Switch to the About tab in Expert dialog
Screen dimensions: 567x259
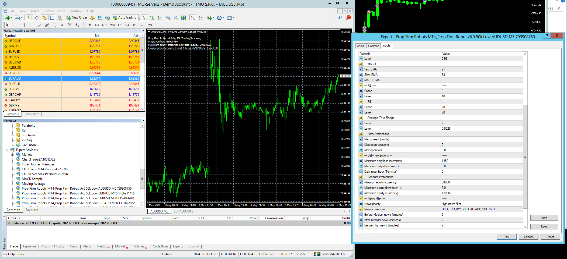361,46
